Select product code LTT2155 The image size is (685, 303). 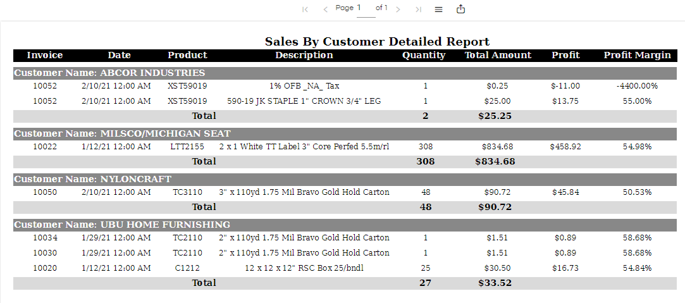click(187, 147)
